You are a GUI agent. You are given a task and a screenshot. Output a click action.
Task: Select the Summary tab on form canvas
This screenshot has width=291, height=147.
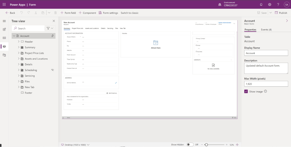(x=67, y=28)
